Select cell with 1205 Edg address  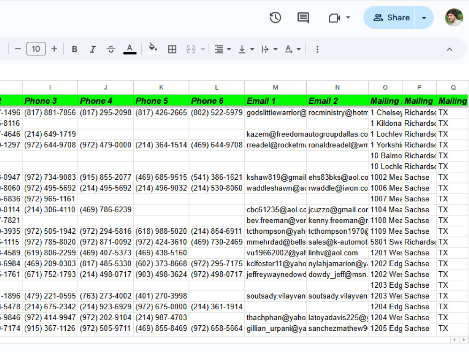[x=385, y=329]
